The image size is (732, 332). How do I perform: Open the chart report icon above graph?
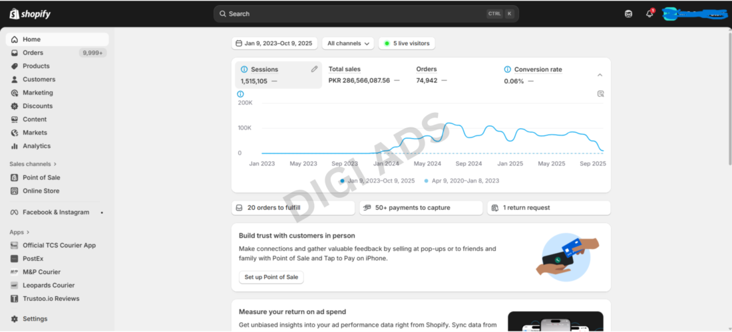[601, 94]
